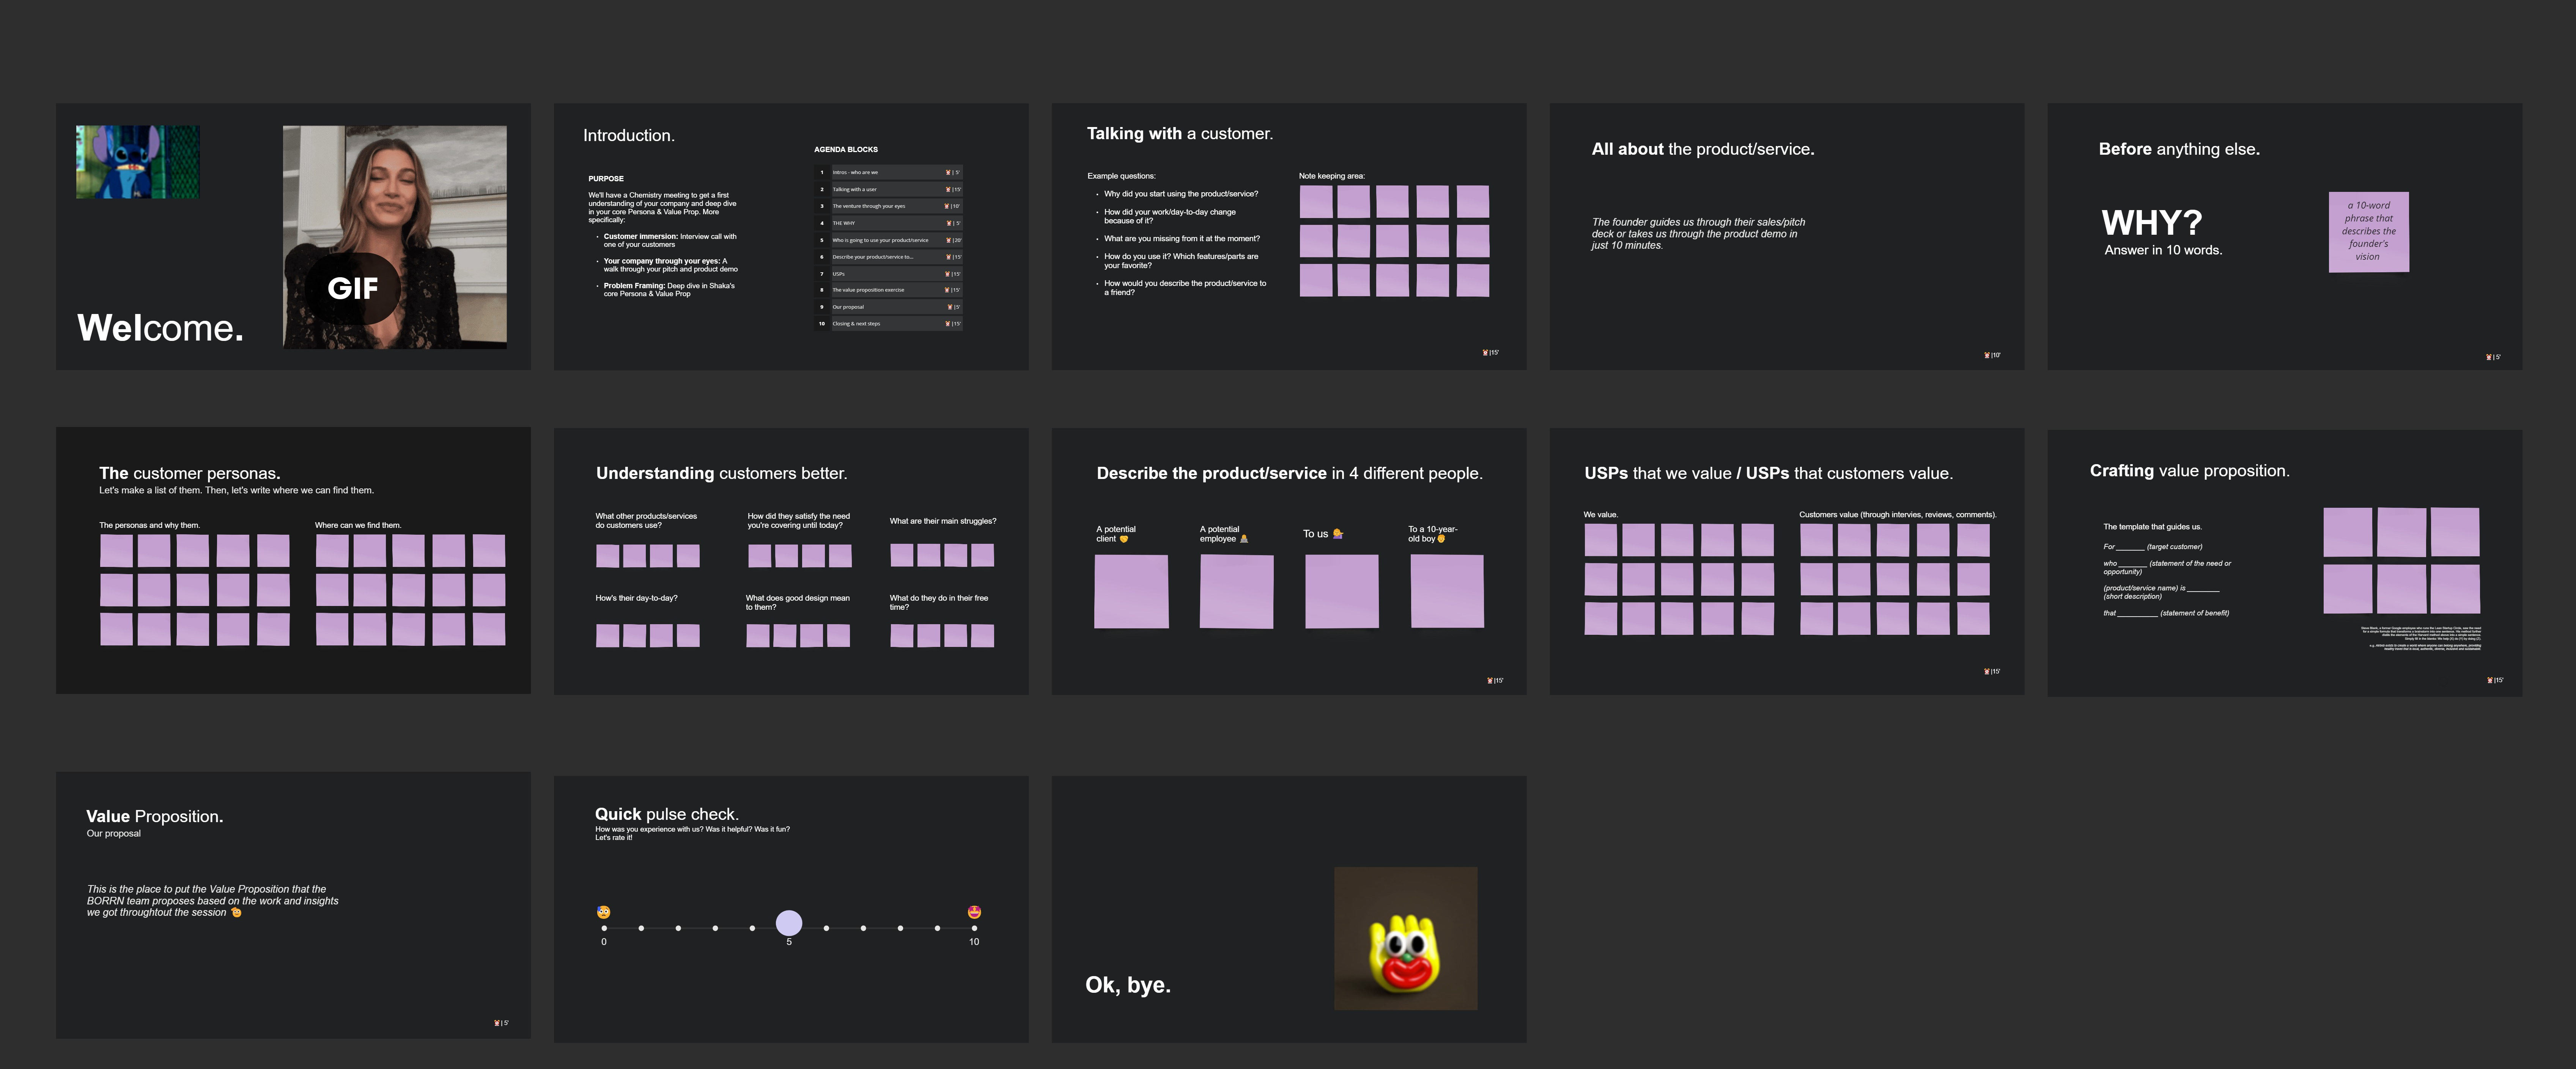
Task: Click agenda row 'USPs'
Action: click(889, 274)
